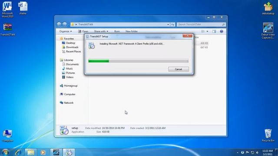The image size is (278, 156).
Task: Click the Size column header
Action: click(x=196, y=37)
